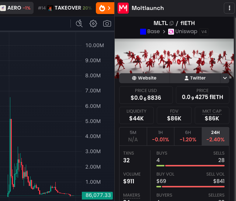Click the Moltlaunch red M logo
The width and height of the screenshot is (236, 201).
123,8
